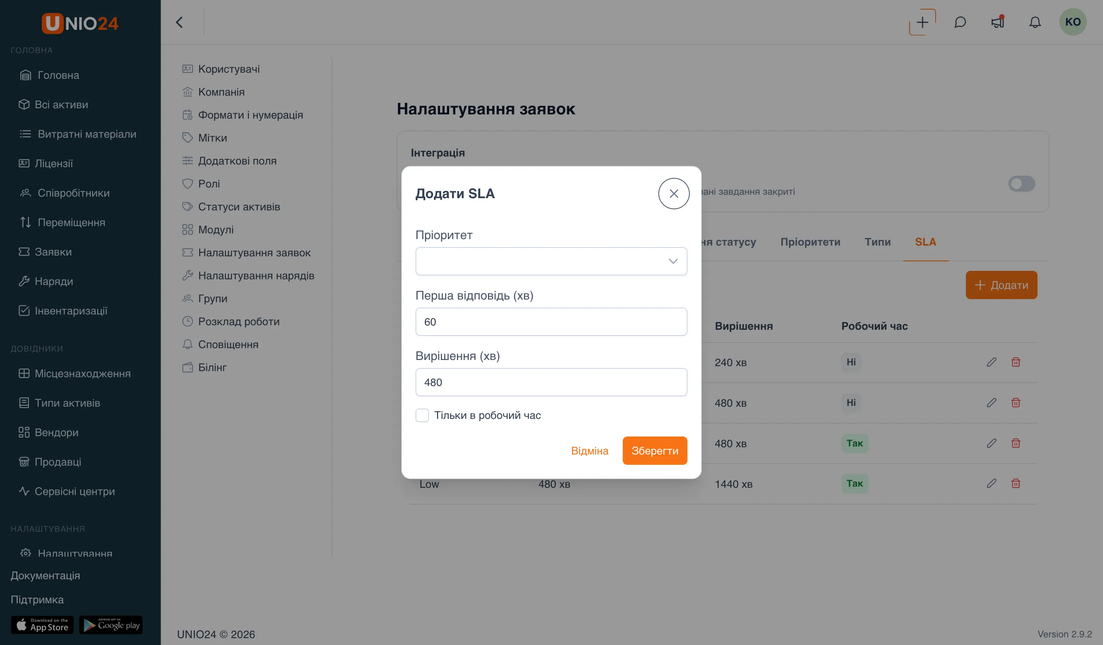
Task: Click the UNIO24 logo
Action: click(x=80, y=23)
